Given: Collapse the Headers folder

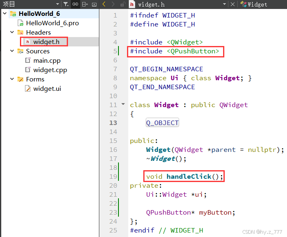Looking at the screenshot, I should (12, 32).
